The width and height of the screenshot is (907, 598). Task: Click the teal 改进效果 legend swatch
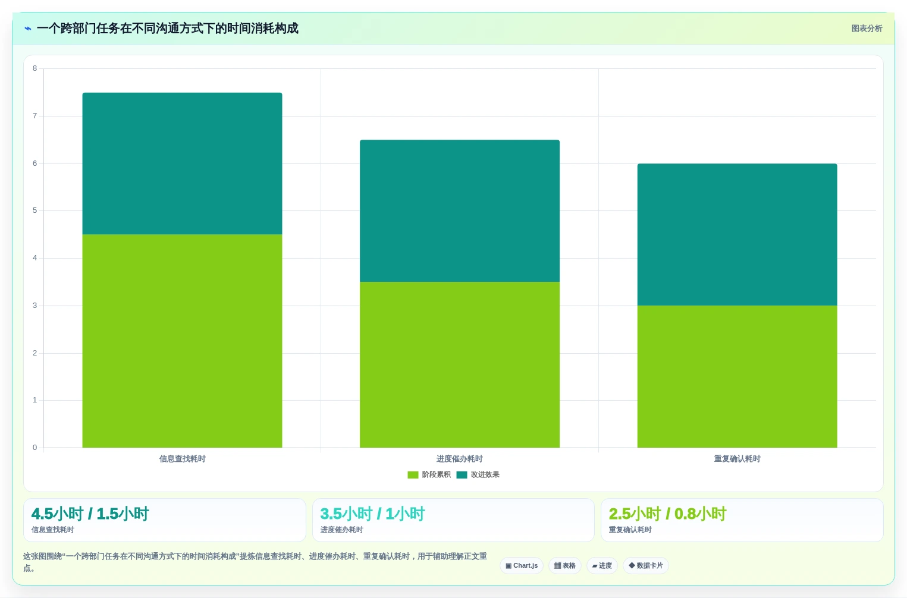tap(462, 474)
